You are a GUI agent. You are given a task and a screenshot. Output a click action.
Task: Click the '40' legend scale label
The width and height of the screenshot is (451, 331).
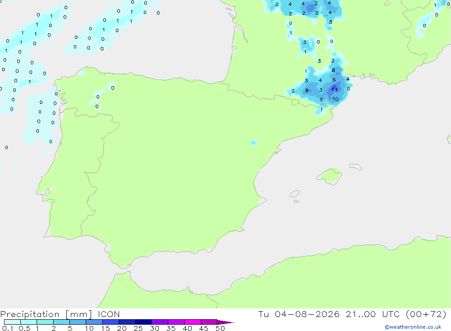[188, 328]
